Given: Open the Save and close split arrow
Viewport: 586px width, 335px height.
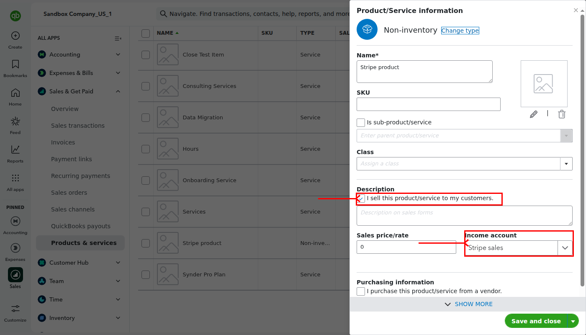Looking at the screenshot, I should [573, 321].
